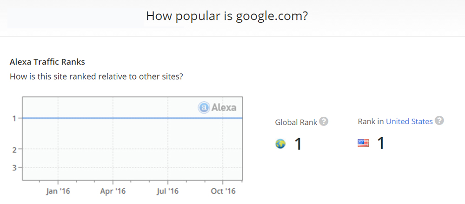Click the globe icon under Global Rank
Screen dimensions: 465x204
[x=280, y=144]
